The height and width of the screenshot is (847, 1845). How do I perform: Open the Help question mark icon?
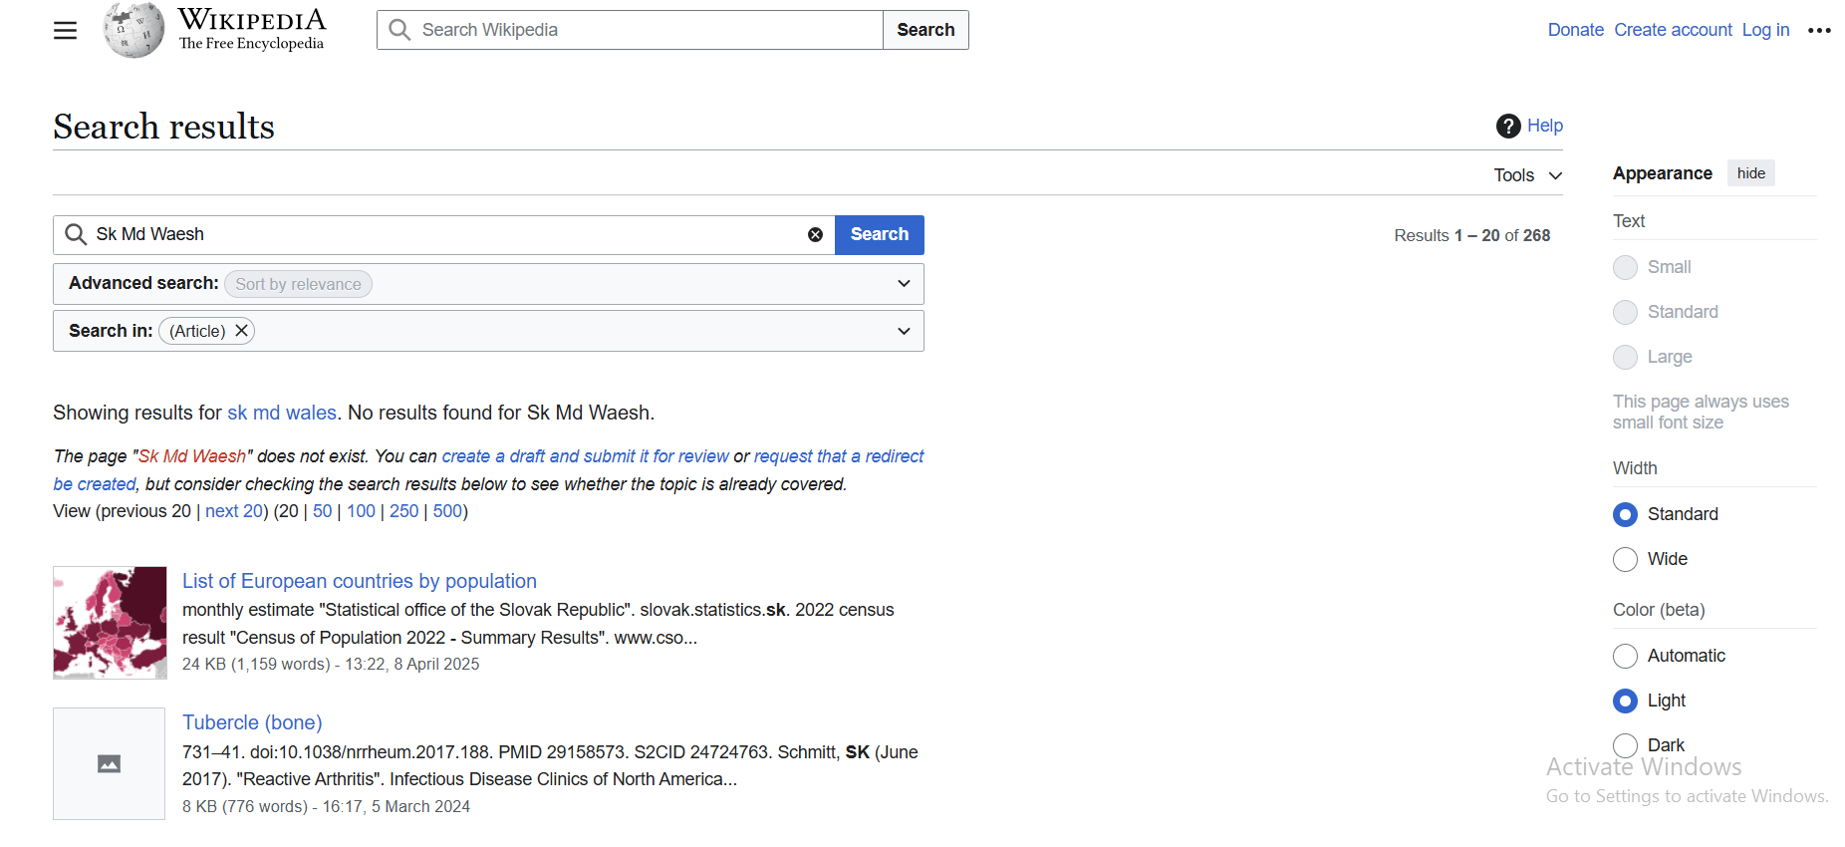pos(1508,126)
